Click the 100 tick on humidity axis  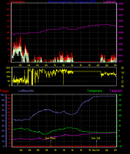[3, 95]
